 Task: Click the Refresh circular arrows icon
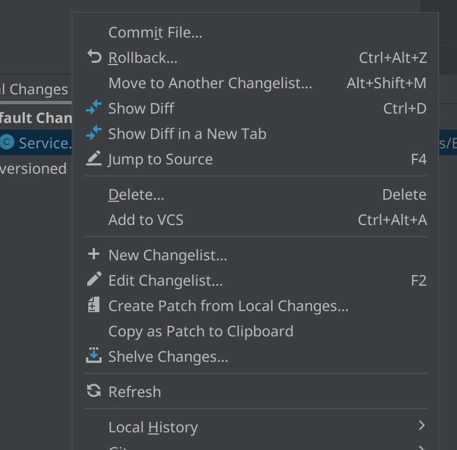click(x=94, y=390)
